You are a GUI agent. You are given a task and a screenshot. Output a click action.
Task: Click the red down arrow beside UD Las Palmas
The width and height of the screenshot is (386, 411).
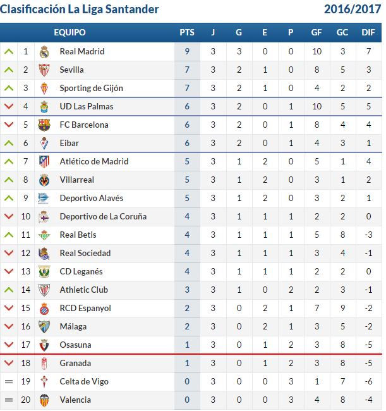(9, 106)
